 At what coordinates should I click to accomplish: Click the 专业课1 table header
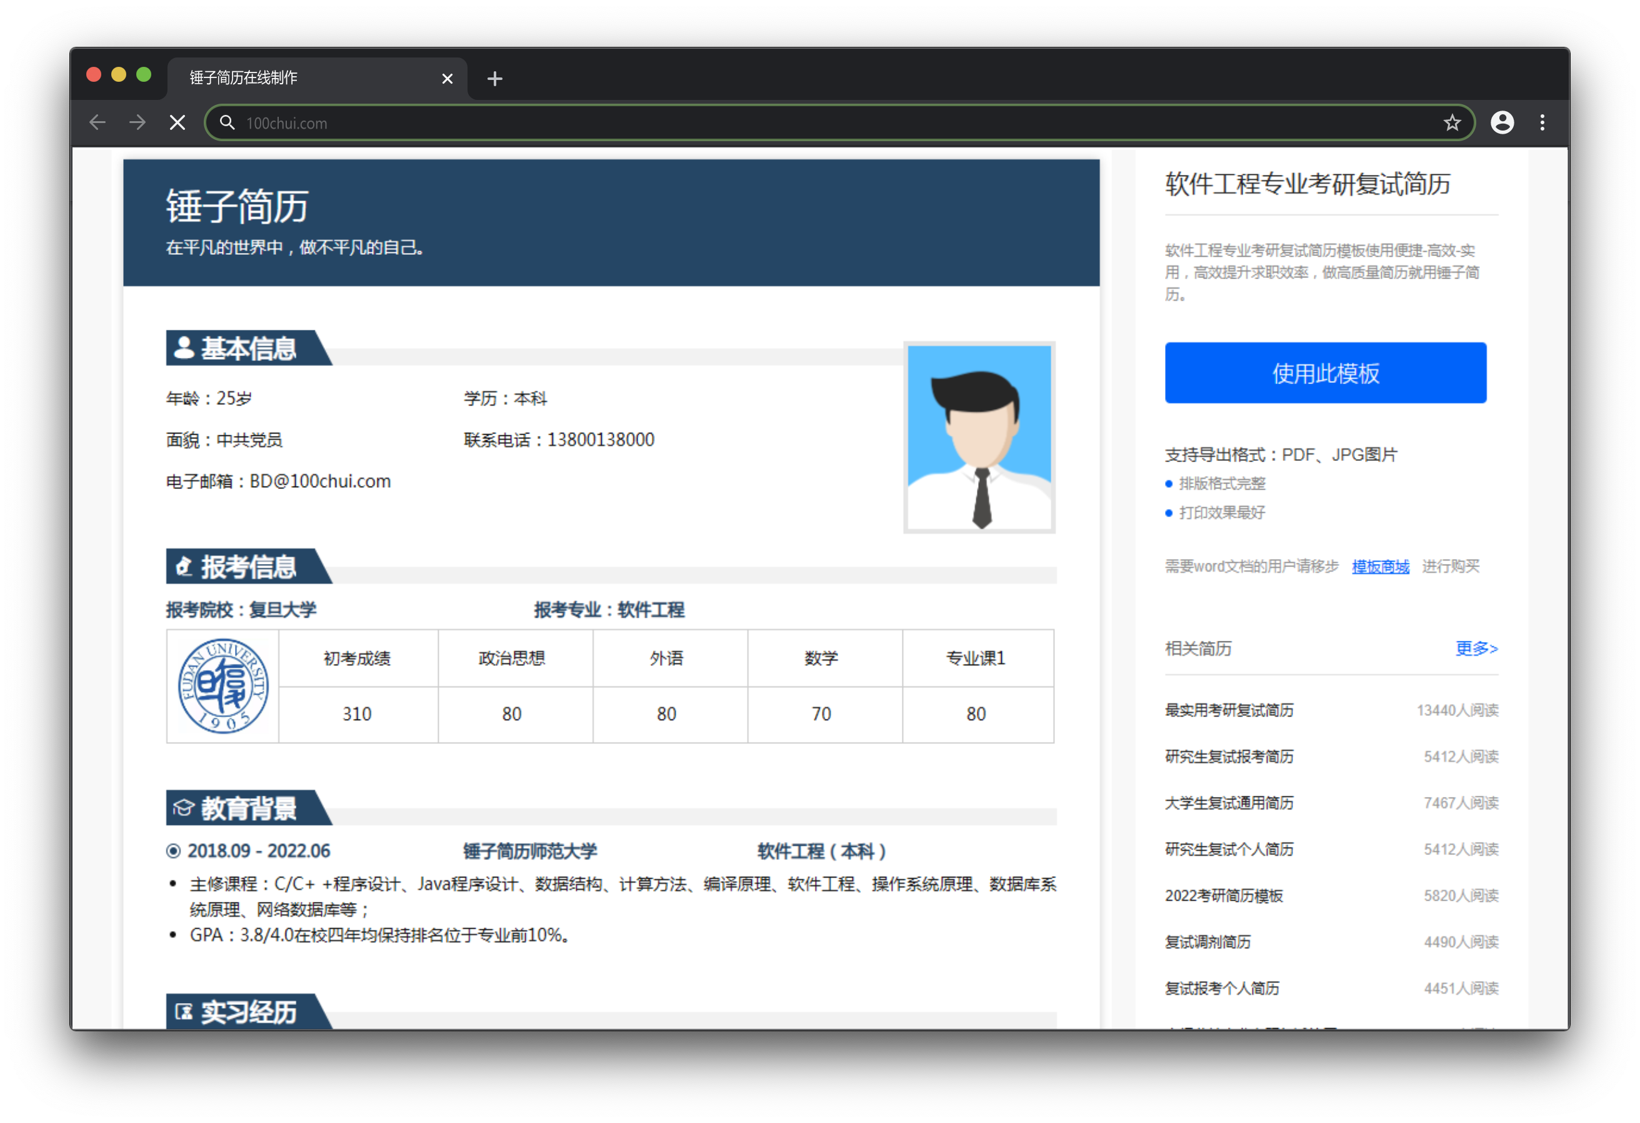976,658
